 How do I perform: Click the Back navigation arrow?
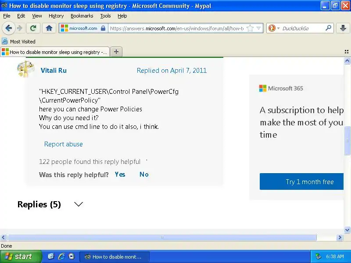tap(8, 28)
